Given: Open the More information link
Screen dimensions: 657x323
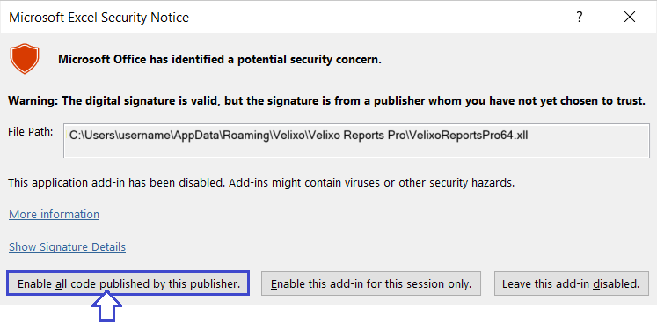Looking at the screenshot, I should 54,215.
